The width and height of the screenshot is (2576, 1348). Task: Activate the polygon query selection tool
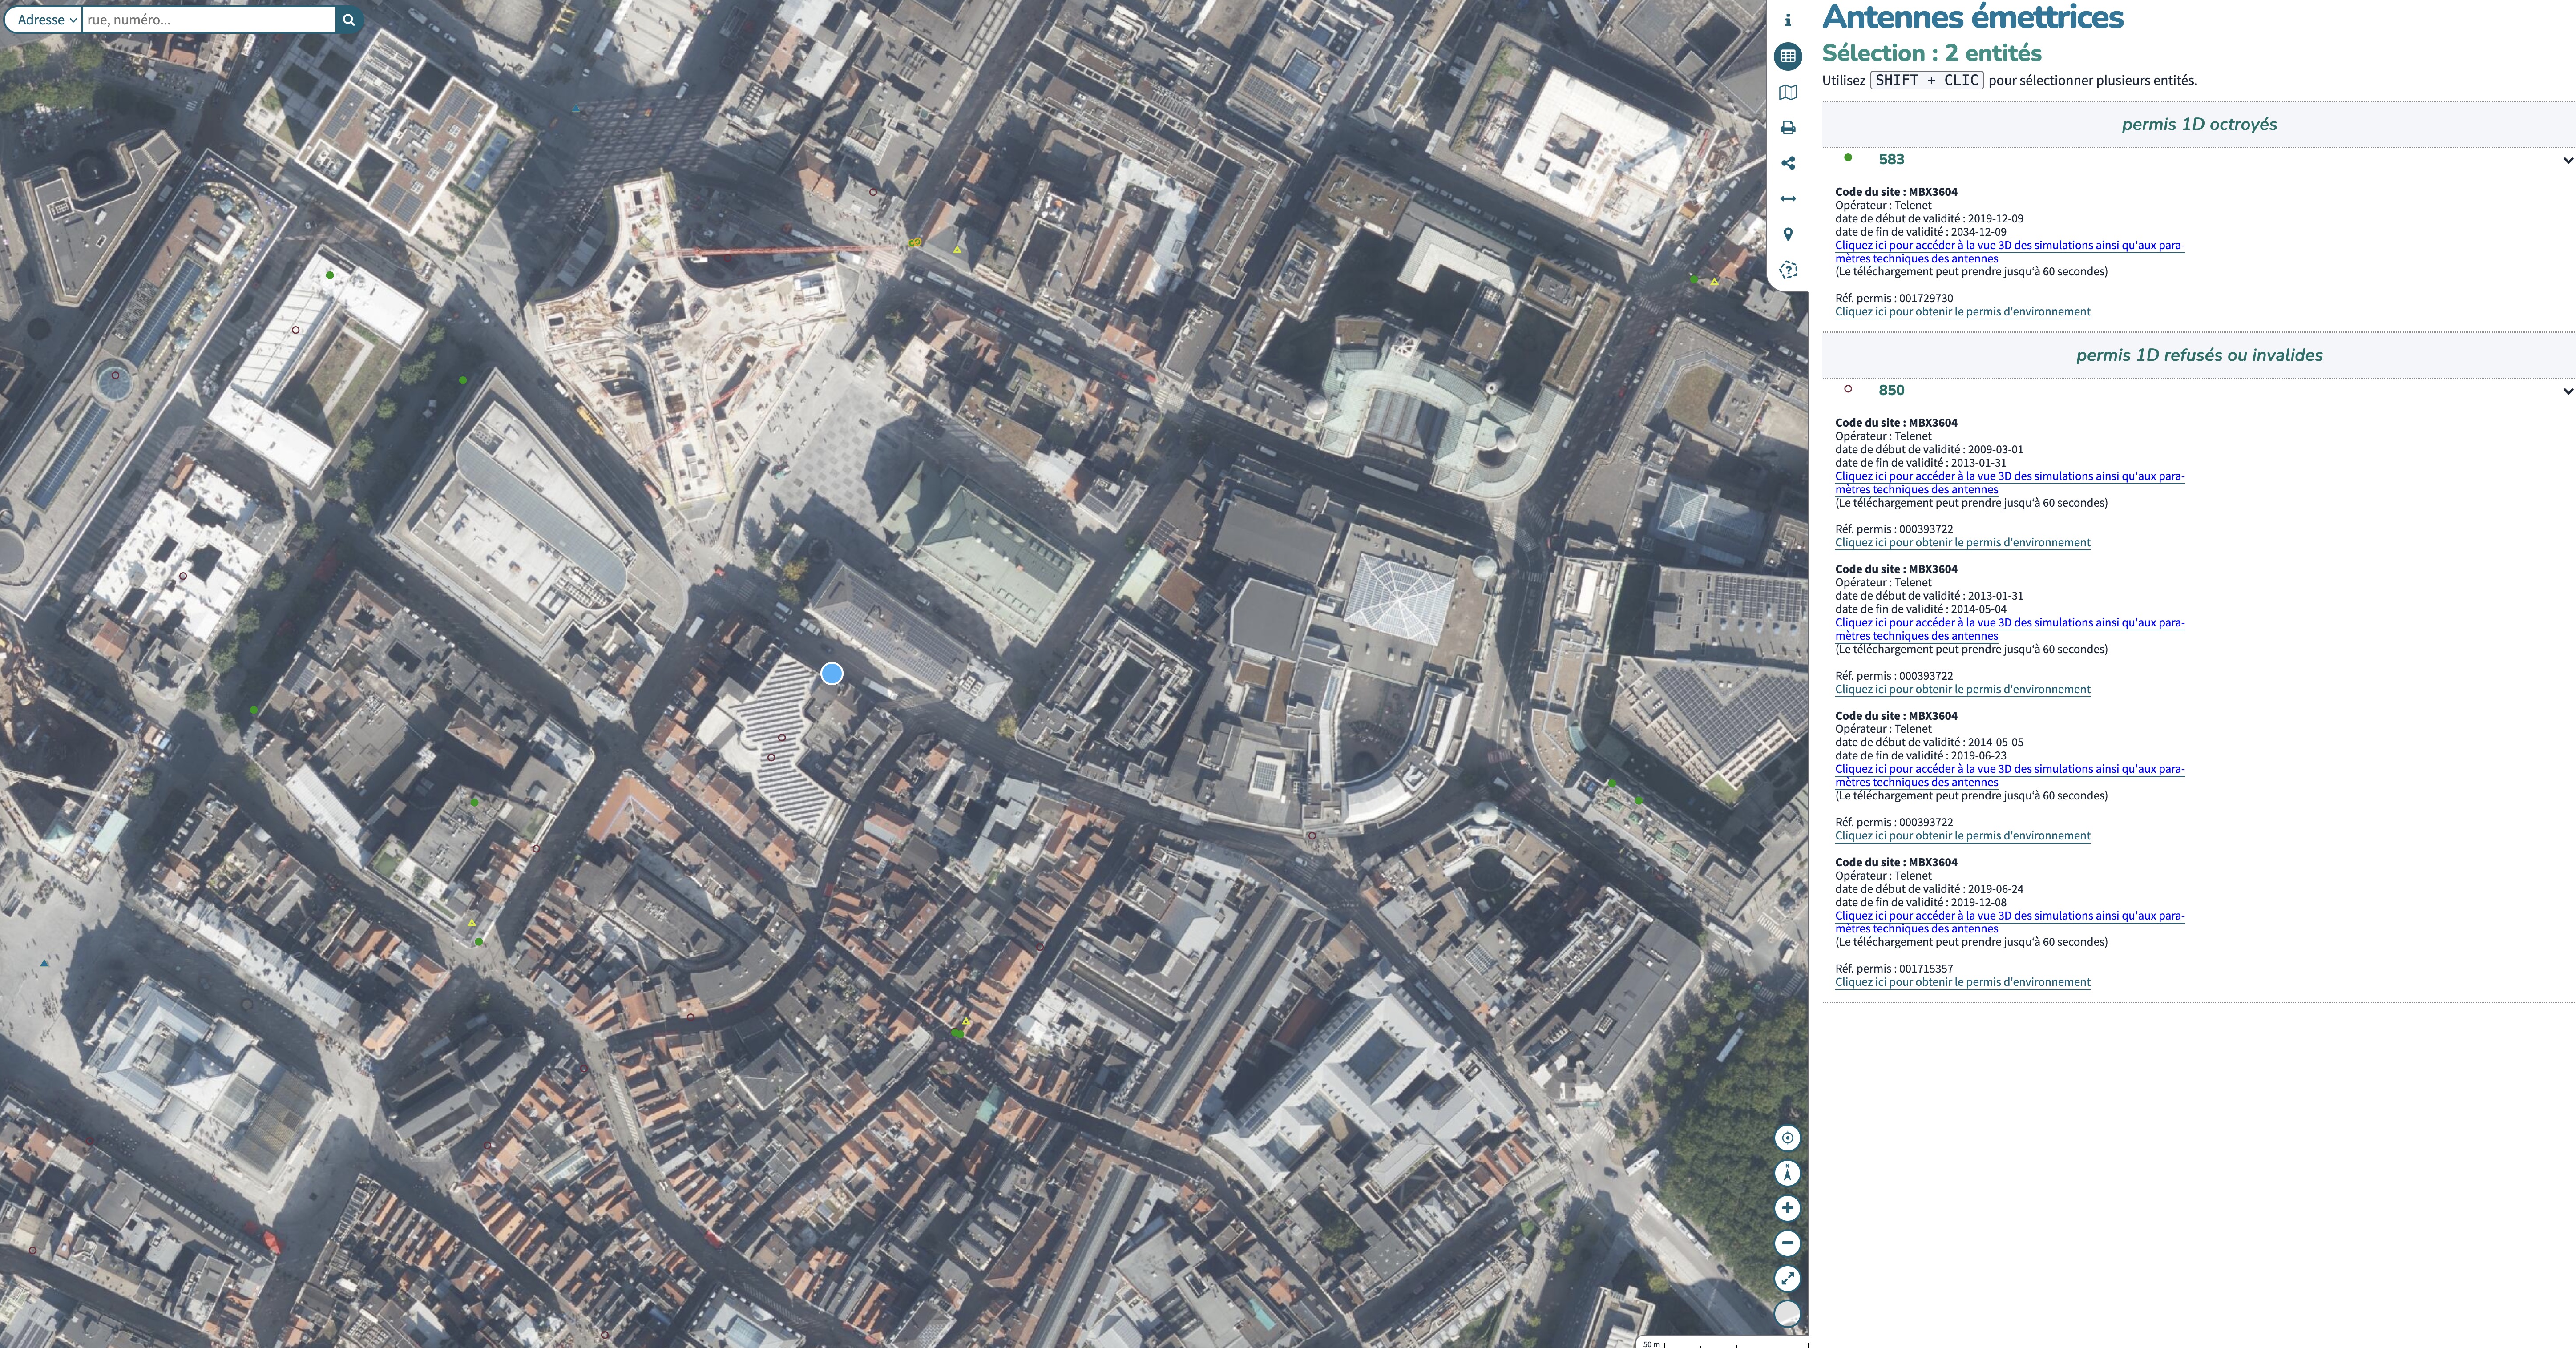pos(1788,270)
